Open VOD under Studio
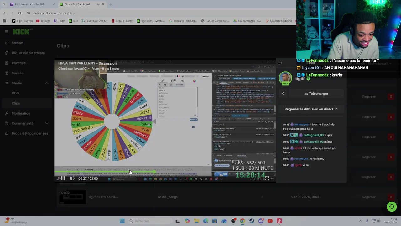This screenshot has width=401, height=226. [x=15, y=93]
